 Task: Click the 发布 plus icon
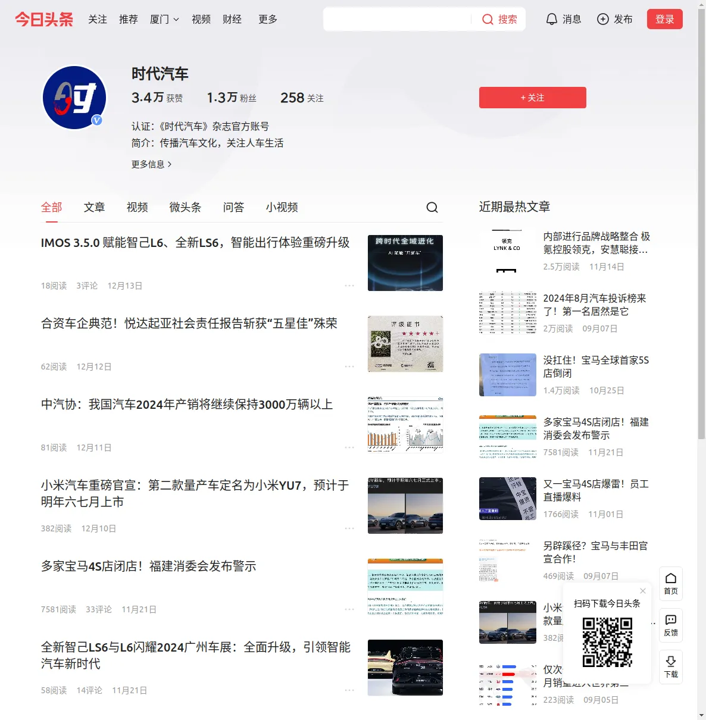603,19
